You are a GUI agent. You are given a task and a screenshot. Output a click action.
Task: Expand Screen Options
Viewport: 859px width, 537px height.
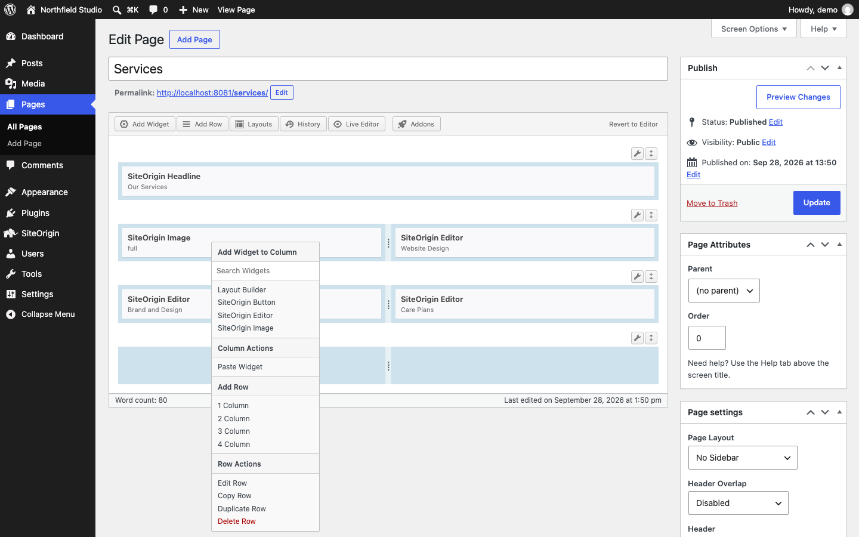754,29
